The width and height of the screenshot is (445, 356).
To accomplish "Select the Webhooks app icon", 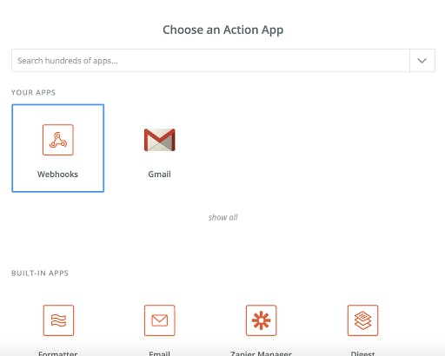I will [58, 140].
